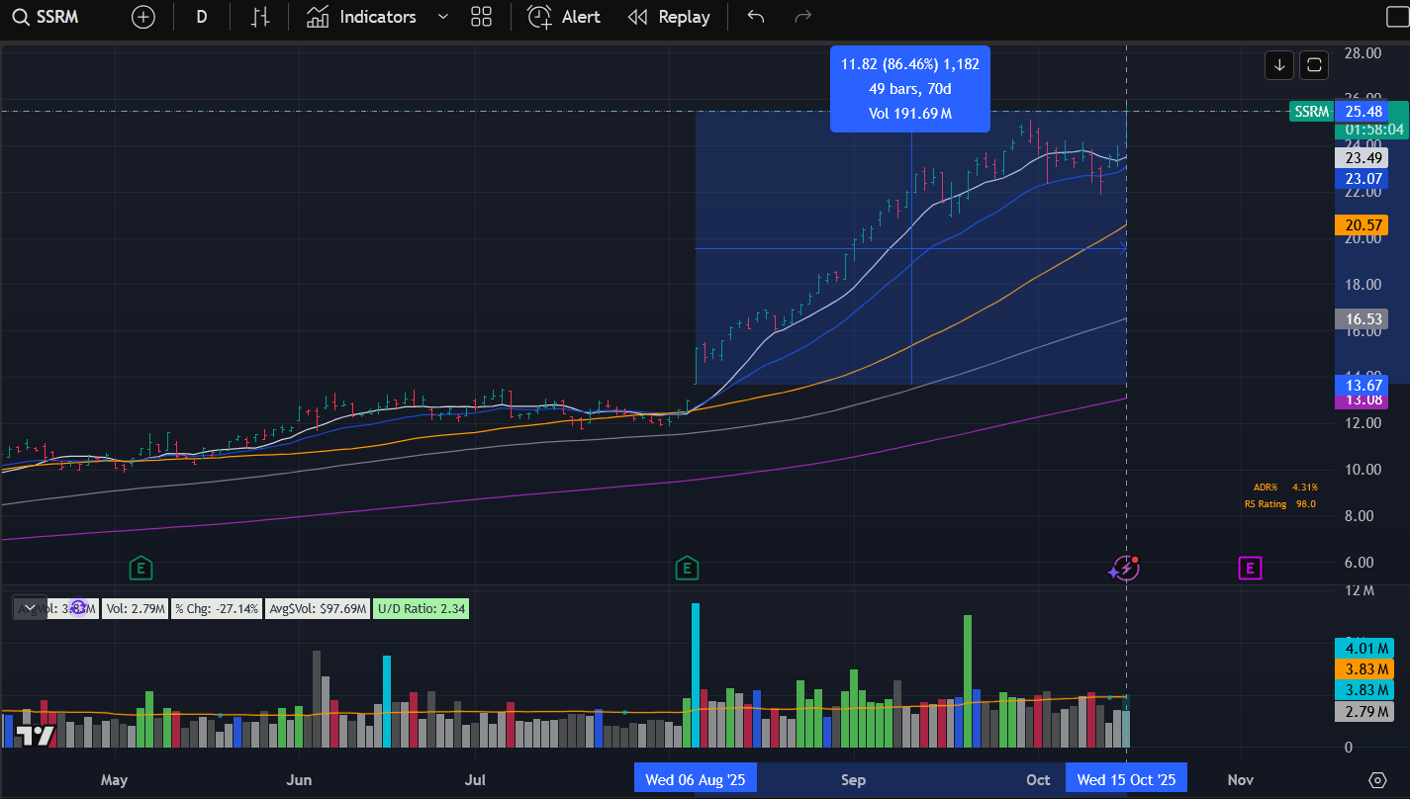Screen dimensions: 1410x799
Task: Click the add symbol plus icon
Action: (143, 17)
